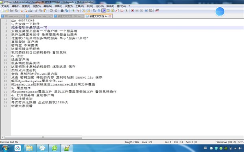Click Windows (CR LF) in status bar

pyautogui.click(x=226, y=142)
